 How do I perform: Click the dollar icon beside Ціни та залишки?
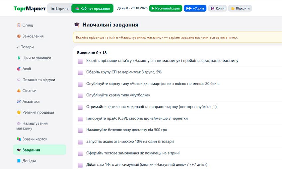19,58
